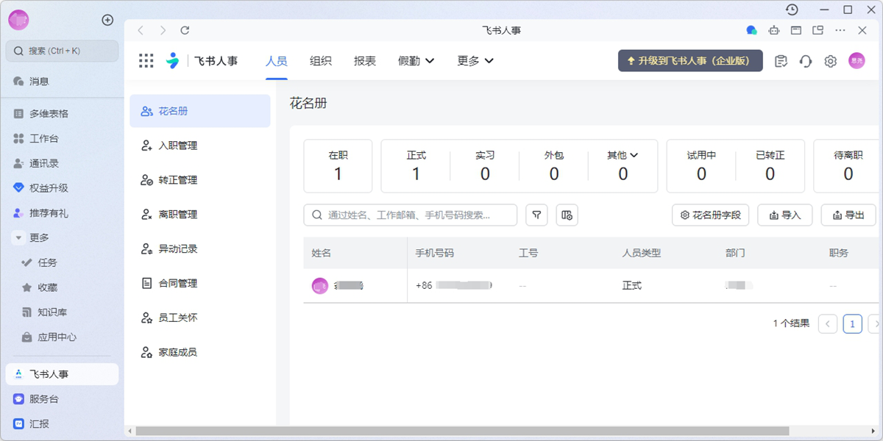
Task: Open the to-do checklist icon in header
Action: [x=781, y=61]
